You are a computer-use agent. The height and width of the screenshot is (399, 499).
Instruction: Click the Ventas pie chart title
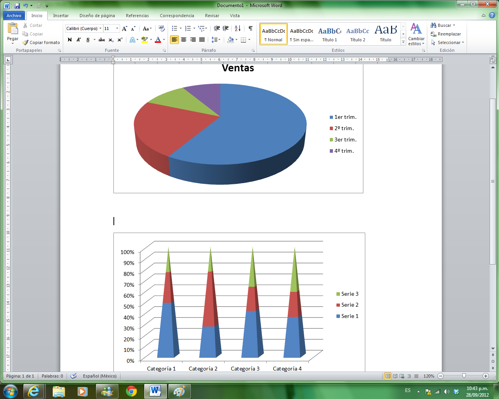pos(238,68)
